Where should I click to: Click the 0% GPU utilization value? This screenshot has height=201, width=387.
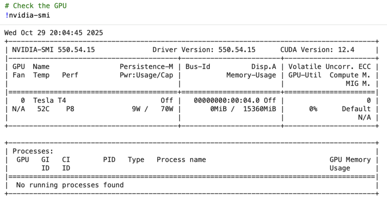(x=313, y=109)
